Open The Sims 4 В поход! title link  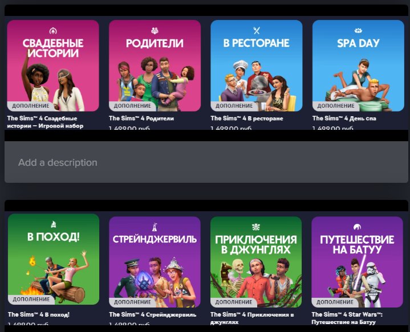[x=38, y=314]
